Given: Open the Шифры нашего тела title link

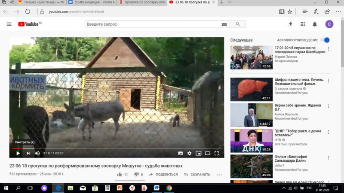Looking at the screenshot, I should coord(299,81).
